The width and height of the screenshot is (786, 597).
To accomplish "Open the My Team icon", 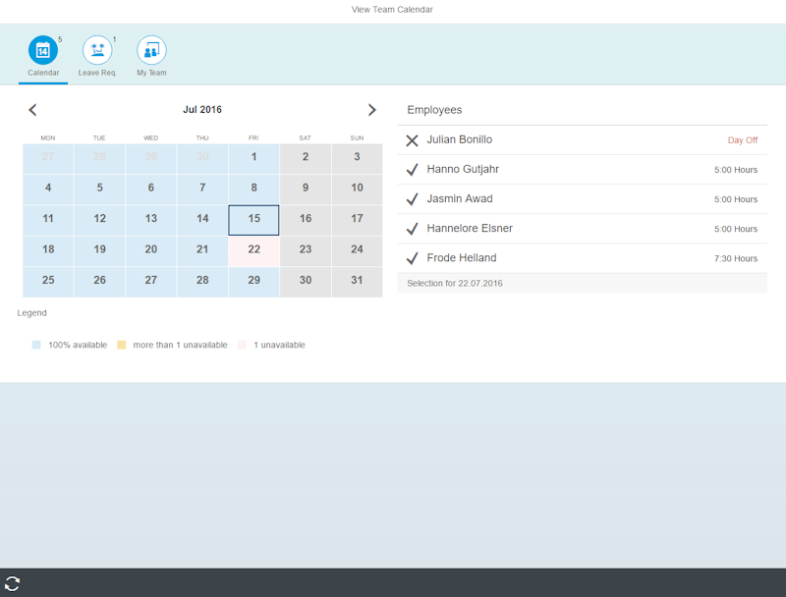I will pos(151,50).
